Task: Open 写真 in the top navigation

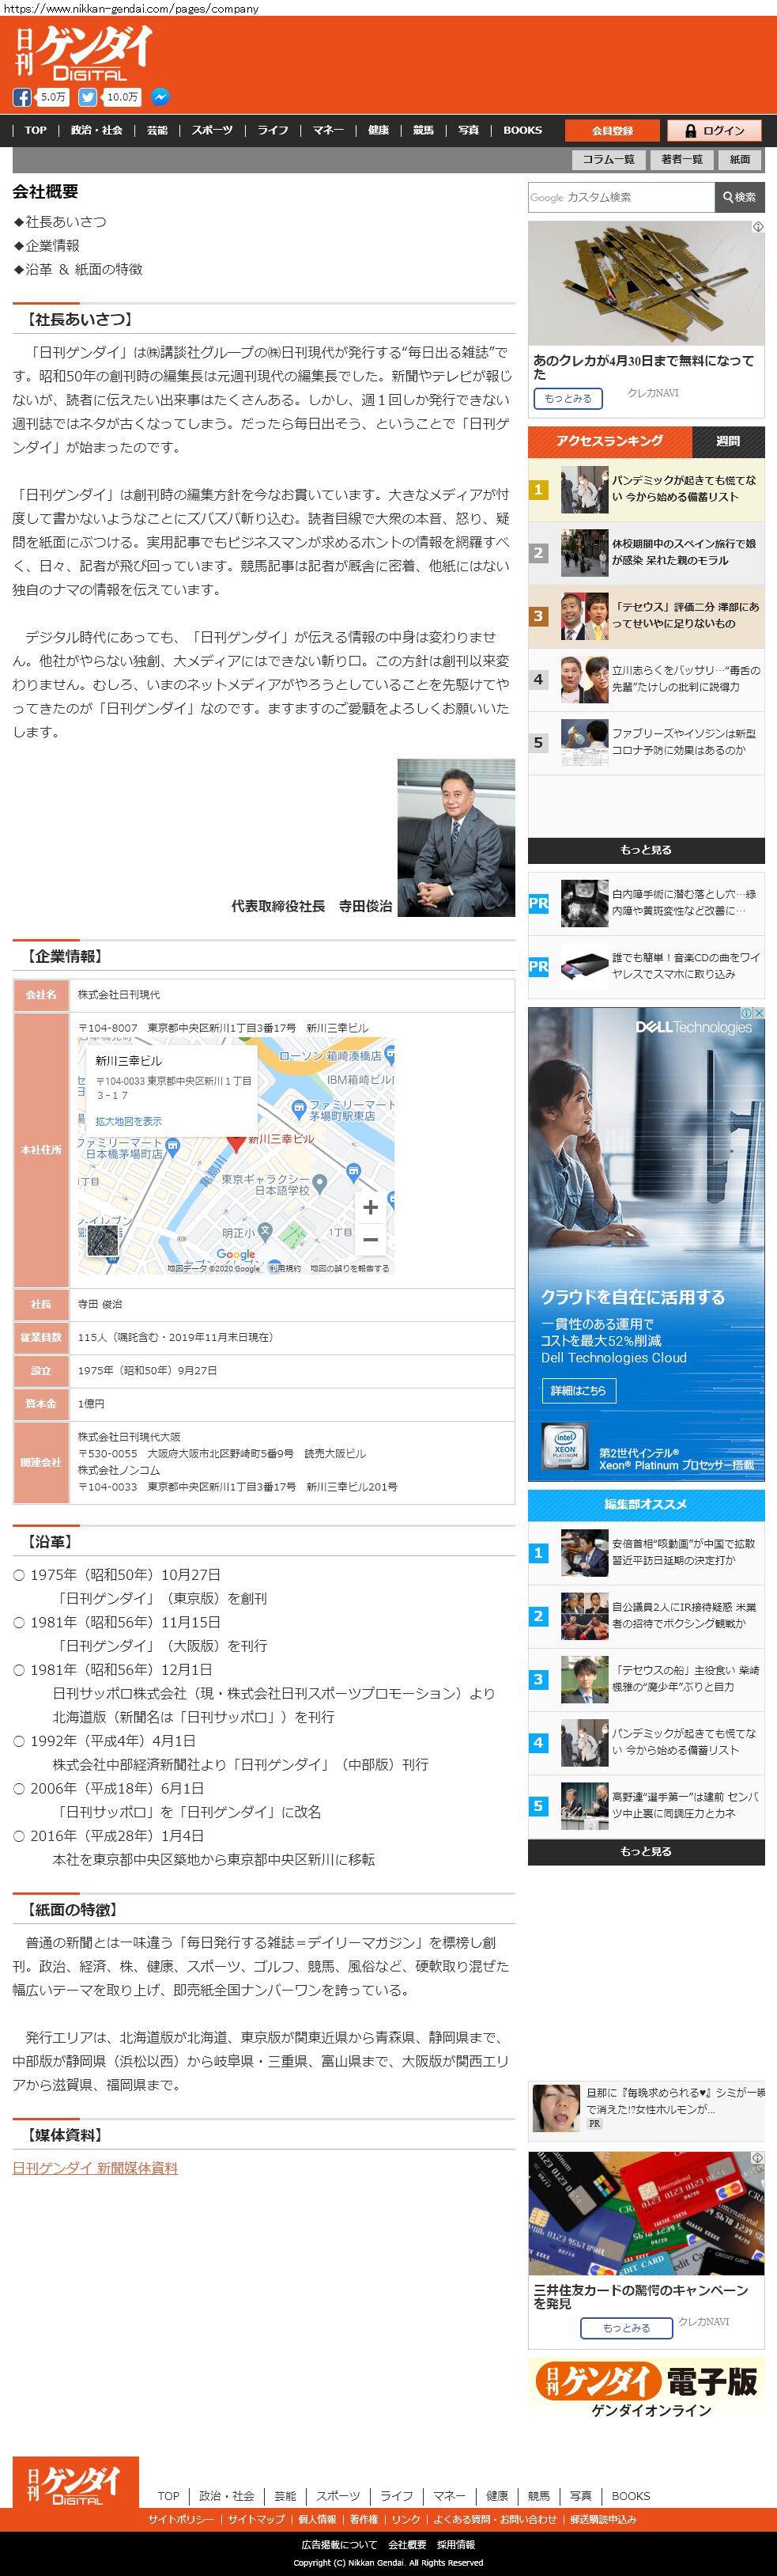Action: click(x=469, y=131)
